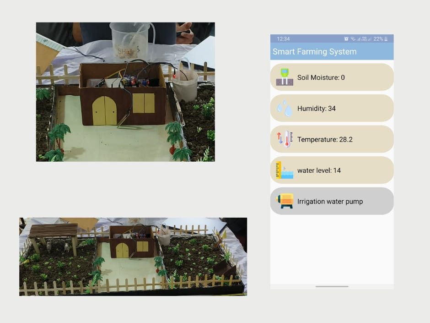Open the Soil Moisture: 0 card
The image size is (430, 323).
coord(332,77)
